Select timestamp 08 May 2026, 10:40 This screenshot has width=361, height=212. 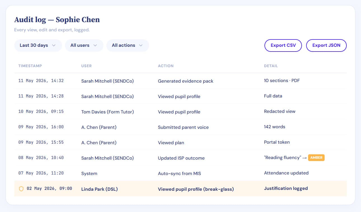tap(41, 158)
